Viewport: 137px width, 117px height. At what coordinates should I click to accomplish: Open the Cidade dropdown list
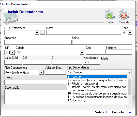pyautogui.click(x=82, y=53)
